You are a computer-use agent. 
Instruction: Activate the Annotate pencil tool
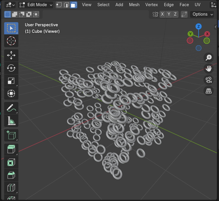pos(11,108)
